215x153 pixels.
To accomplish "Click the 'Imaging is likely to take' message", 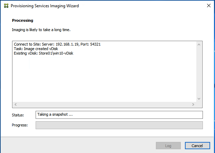I will pos(41,30).
